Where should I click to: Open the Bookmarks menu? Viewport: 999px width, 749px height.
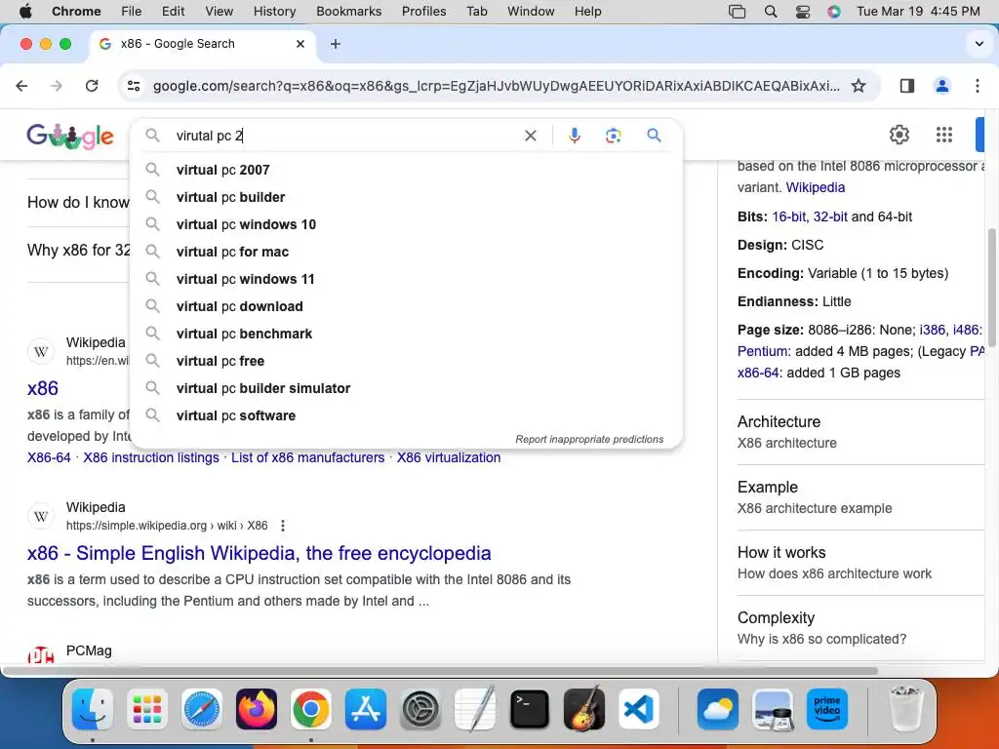point(348,12)
